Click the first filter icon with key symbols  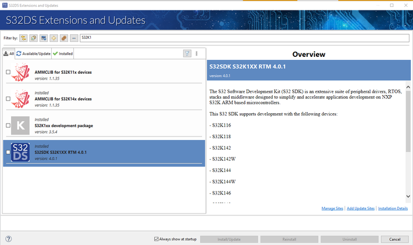(x=23, y=38)
